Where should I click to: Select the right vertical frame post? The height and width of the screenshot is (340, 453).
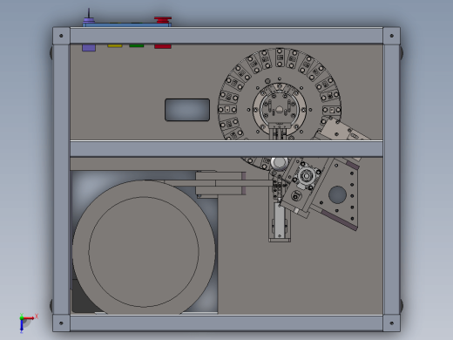(391, 180)
